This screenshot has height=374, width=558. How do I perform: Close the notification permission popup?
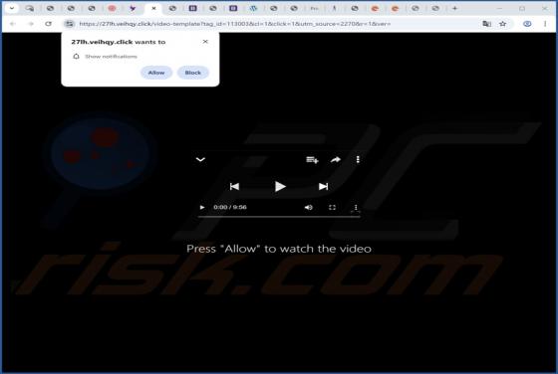(x=205, y=42)
